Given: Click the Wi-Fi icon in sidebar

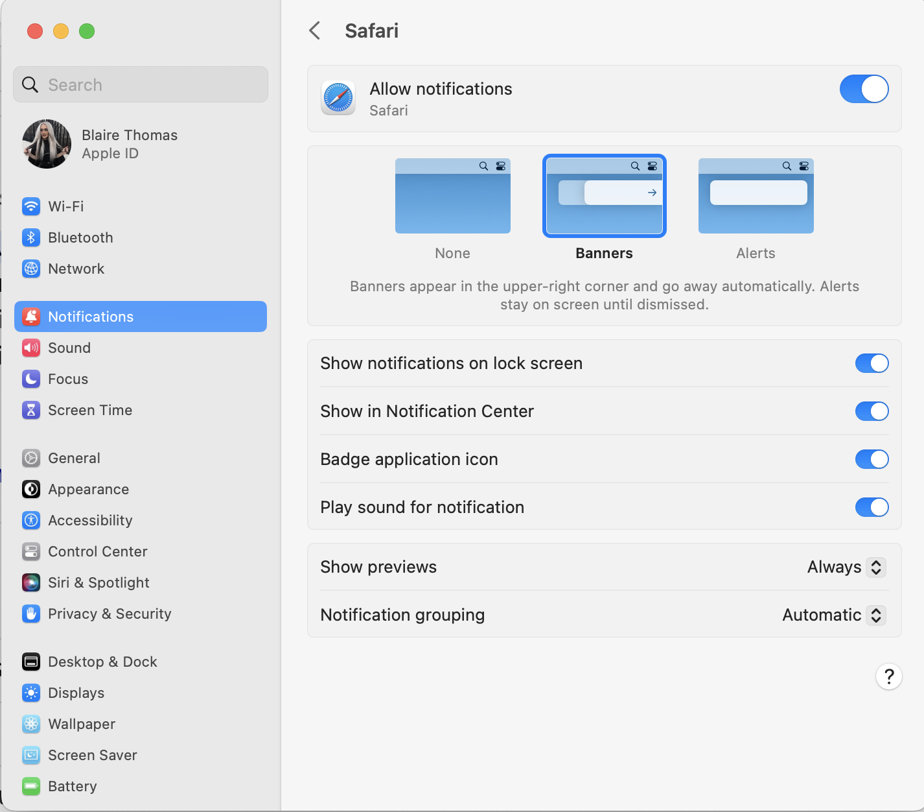Looking at the screenshot, I should 31,206.
